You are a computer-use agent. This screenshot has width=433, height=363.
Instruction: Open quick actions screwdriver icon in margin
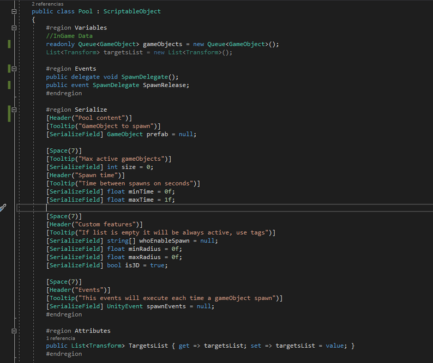coord(3,208)
